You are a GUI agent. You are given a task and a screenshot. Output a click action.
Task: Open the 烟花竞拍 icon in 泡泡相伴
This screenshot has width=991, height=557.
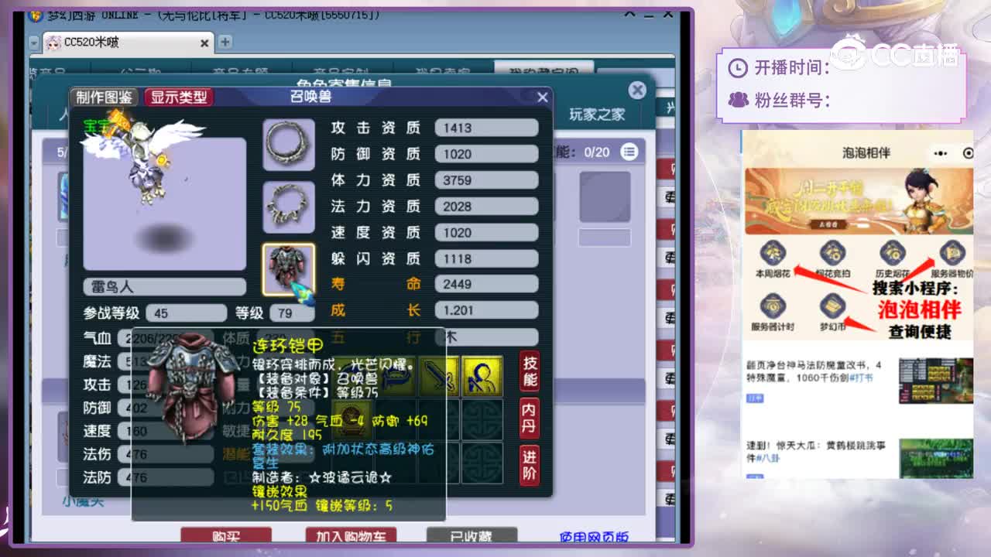(832, 255)
